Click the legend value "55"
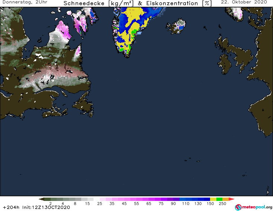Image resolution: width=273 pixels, height=211 pixels. [136, 204]
